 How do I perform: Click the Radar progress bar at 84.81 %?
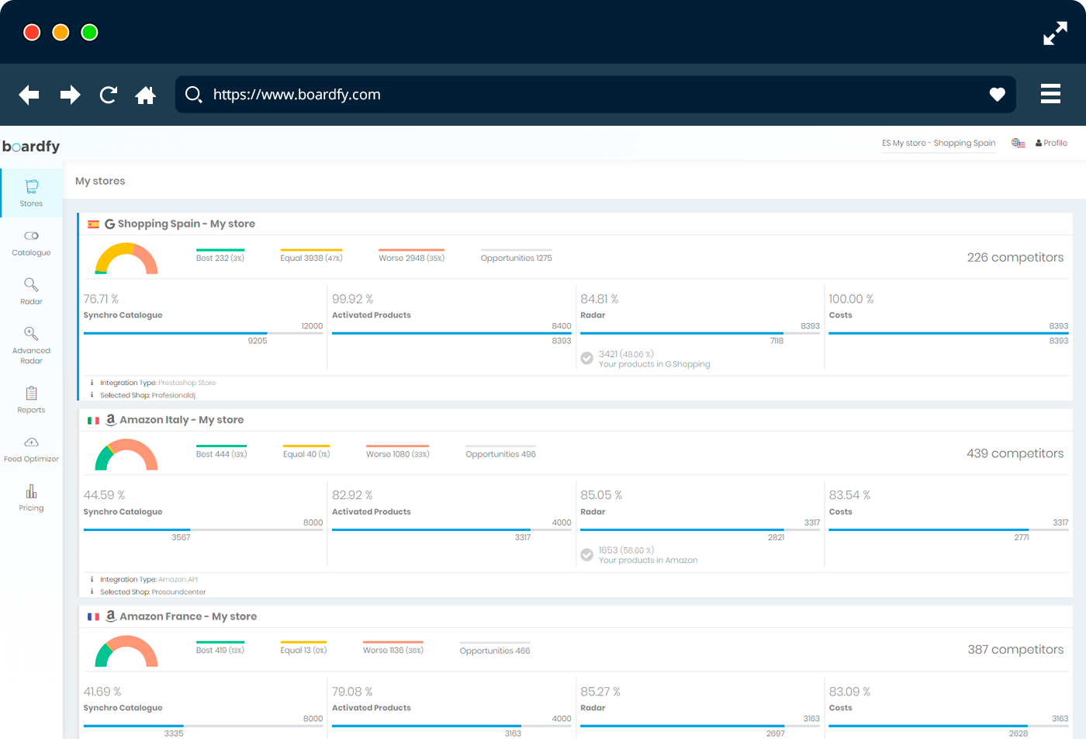tap(700, 334)
